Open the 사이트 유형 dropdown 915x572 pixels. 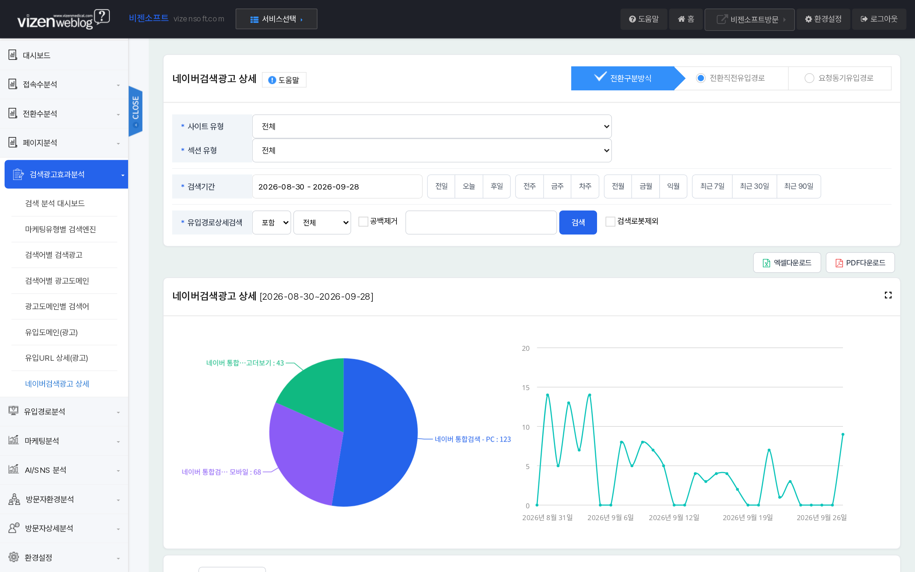(432, 127)
